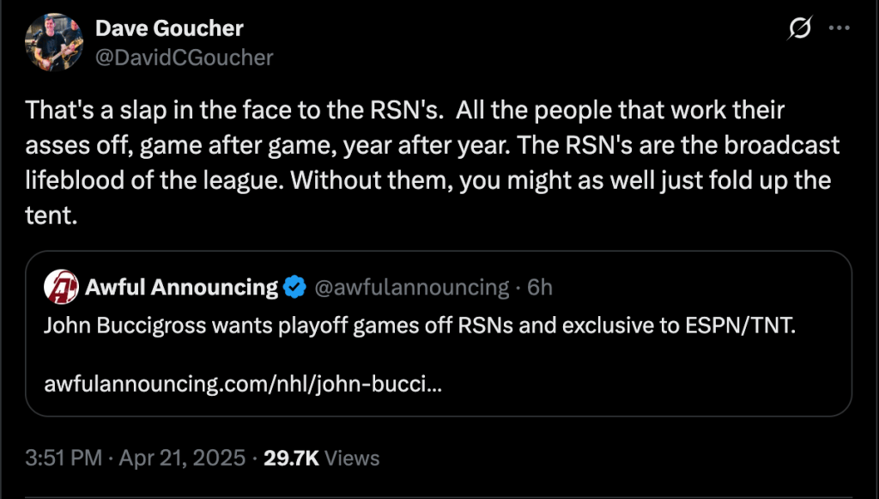Click the @DavidCGoucher handle

184,58
